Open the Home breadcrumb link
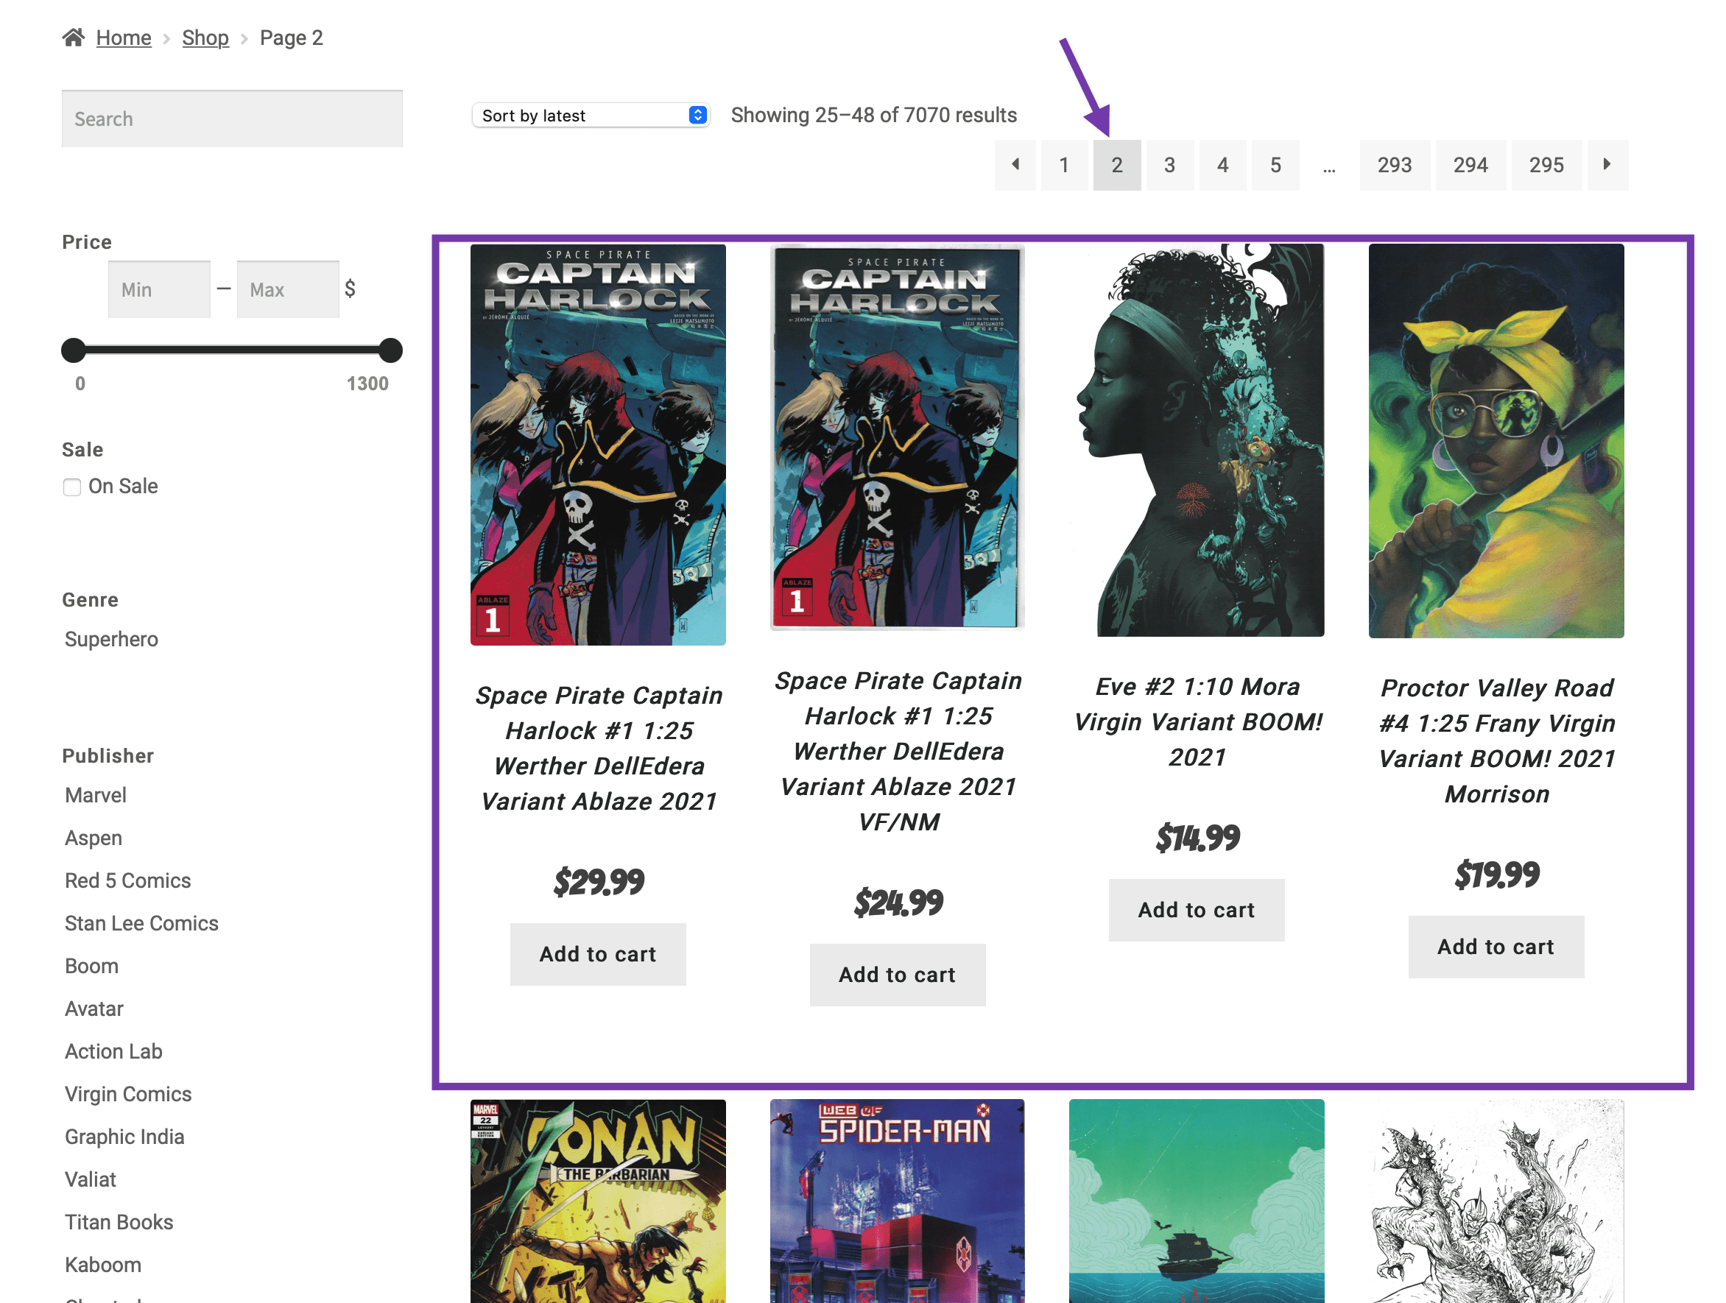 123,38
